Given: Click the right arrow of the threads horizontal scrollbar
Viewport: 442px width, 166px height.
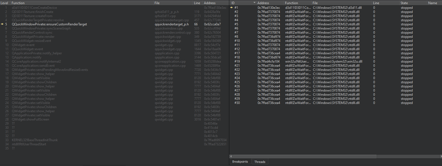Looking at the screenshot, I should 441,156.
